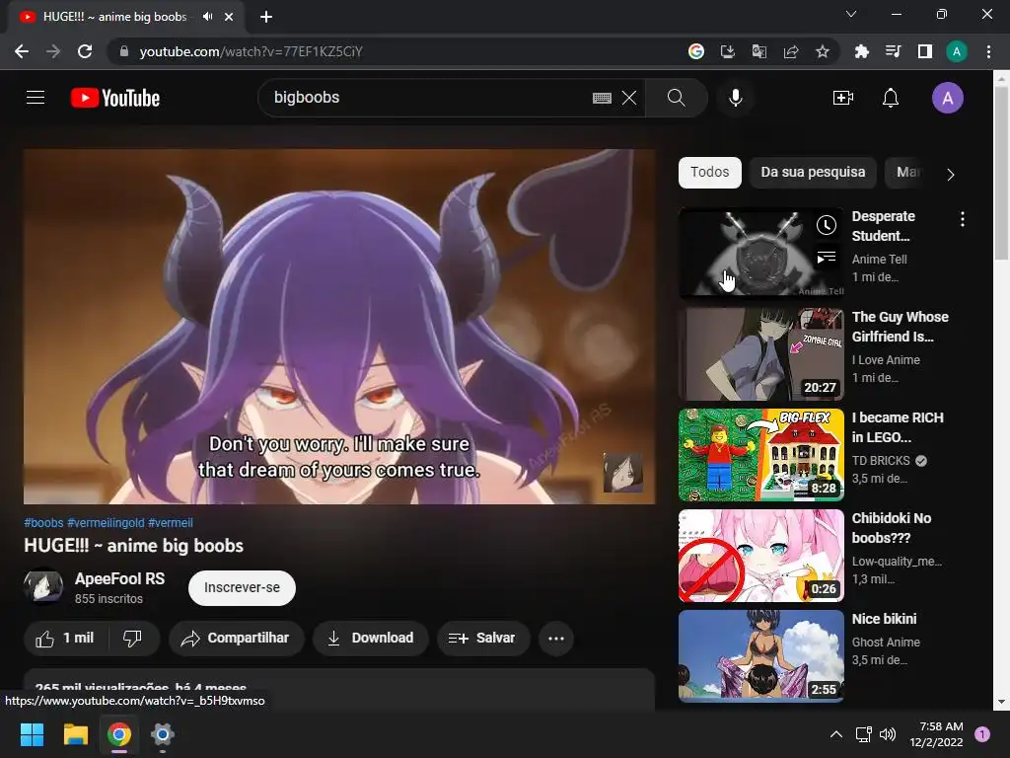The image size is (1010, 758).
Task: Open Chrome profile A button
Action: [957, 51]
